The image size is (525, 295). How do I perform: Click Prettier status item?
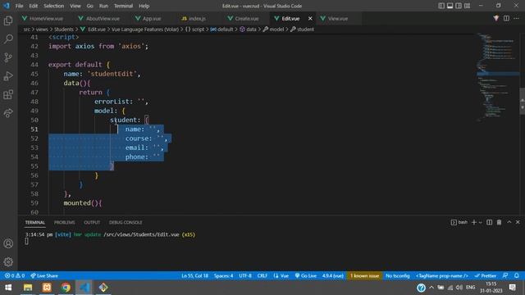486,275
